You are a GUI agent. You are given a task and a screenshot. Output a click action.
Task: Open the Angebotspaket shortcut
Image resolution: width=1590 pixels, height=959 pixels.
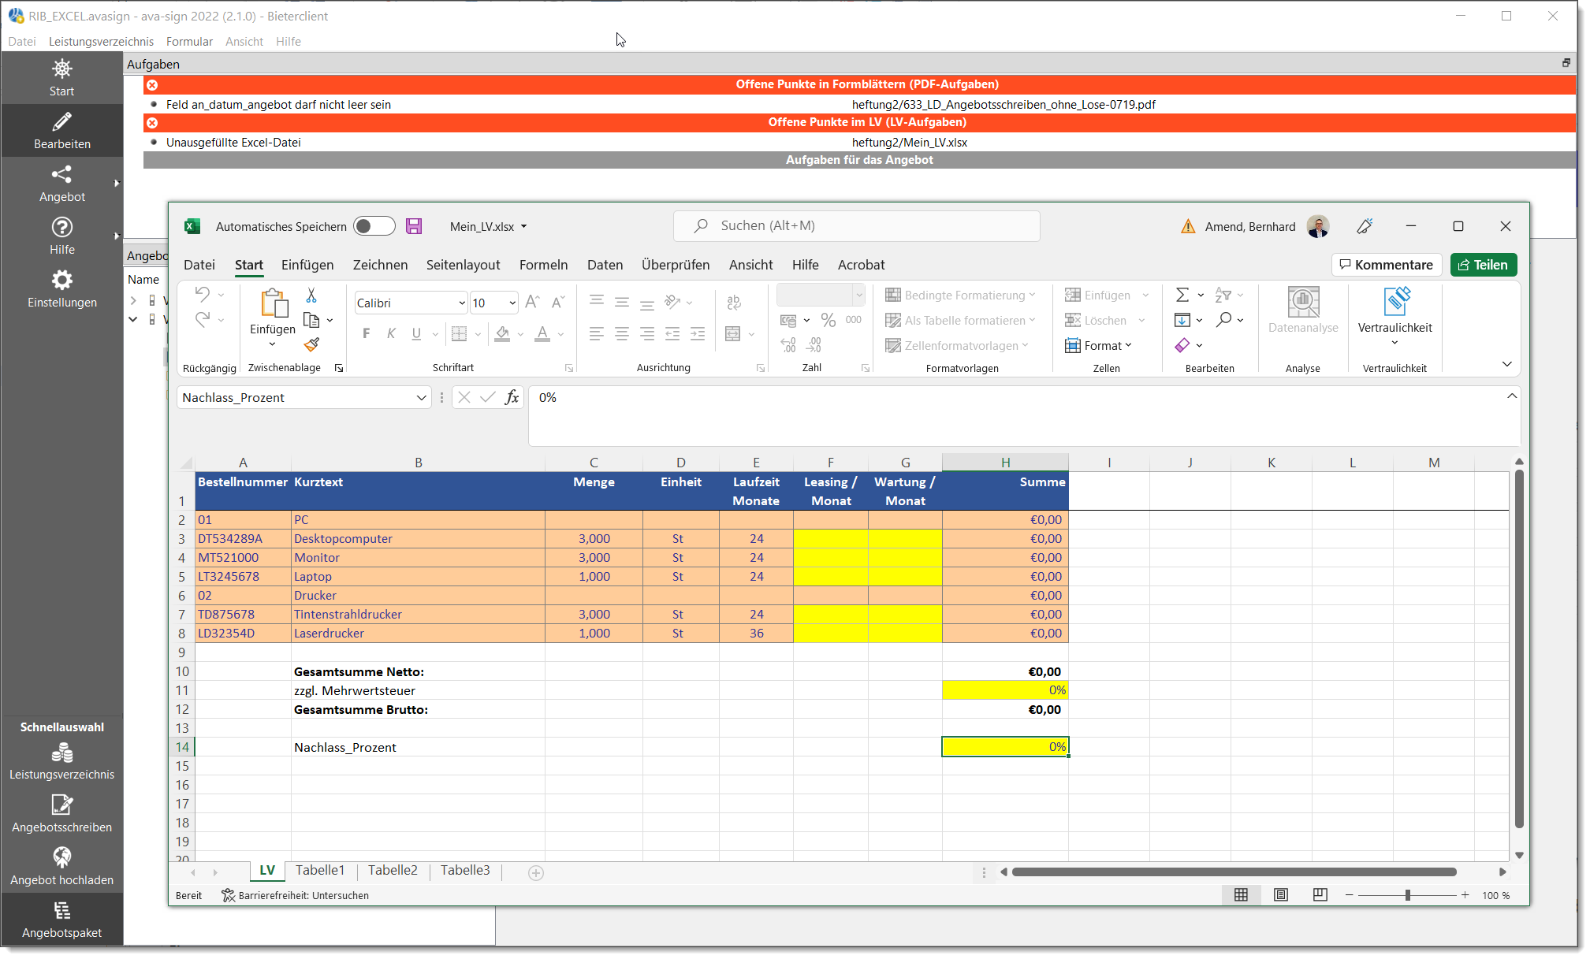point(61,920)
